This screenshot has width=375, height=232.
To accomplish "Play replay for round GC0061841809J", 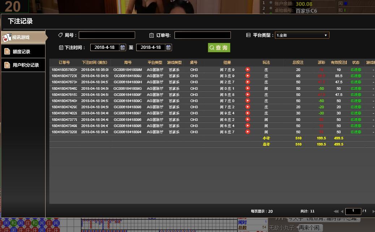I will [247, 76].
